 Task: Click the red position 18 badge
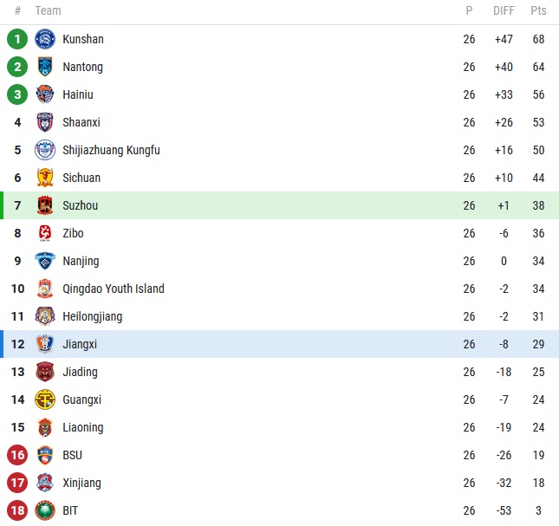pos(17,510)
